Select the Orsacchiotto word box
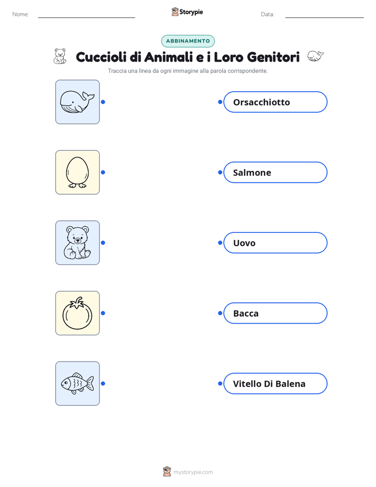The height and width of the screenshot is (487, 376). point(275,102)
